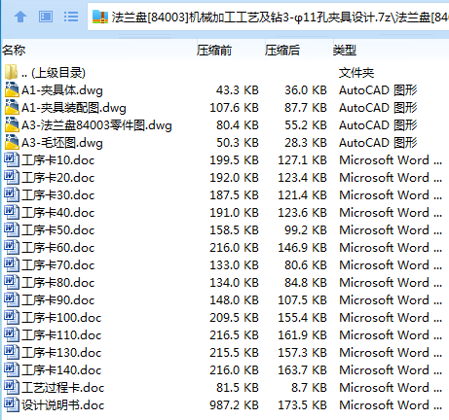Sort by the 名称 column header
The image size is (449, 420).
click(x=14, y=51)
